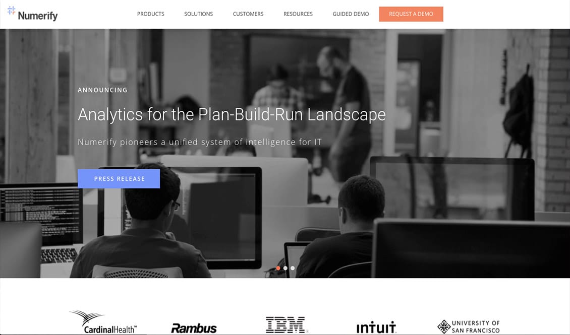This screenshot has width=570, height=335.
Task: Switch to the second carousel slide dot
Action: 286,268
